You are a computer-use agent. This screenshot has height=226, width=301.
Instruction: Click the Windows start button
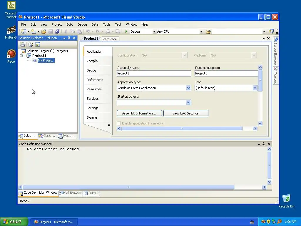(x=14, y=222)
